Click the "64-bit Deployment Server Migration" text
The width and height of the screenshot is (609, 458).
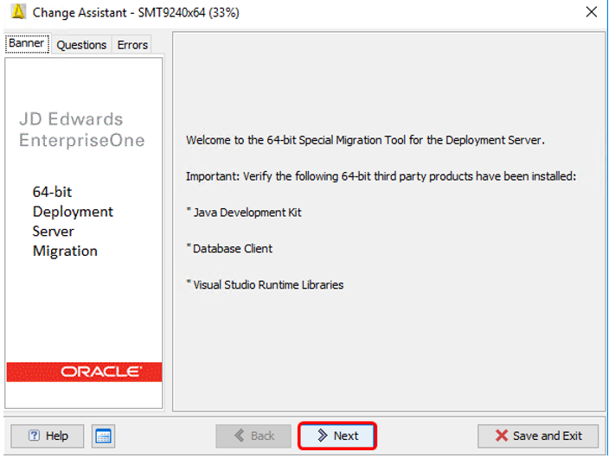click(x=73, y=221)
